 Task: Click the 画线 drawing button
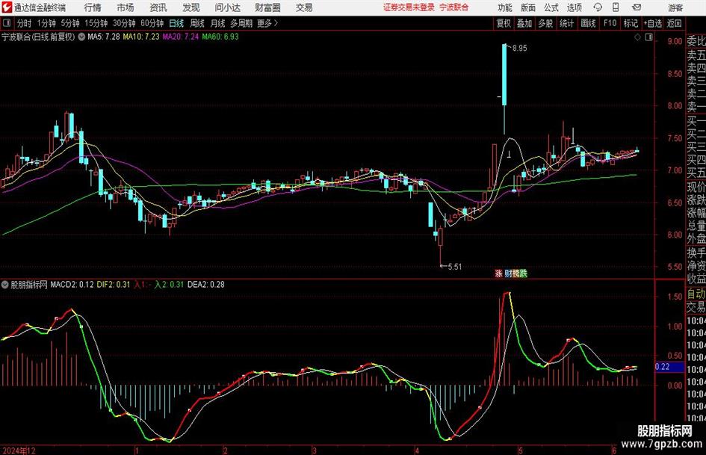coord(588,23)
